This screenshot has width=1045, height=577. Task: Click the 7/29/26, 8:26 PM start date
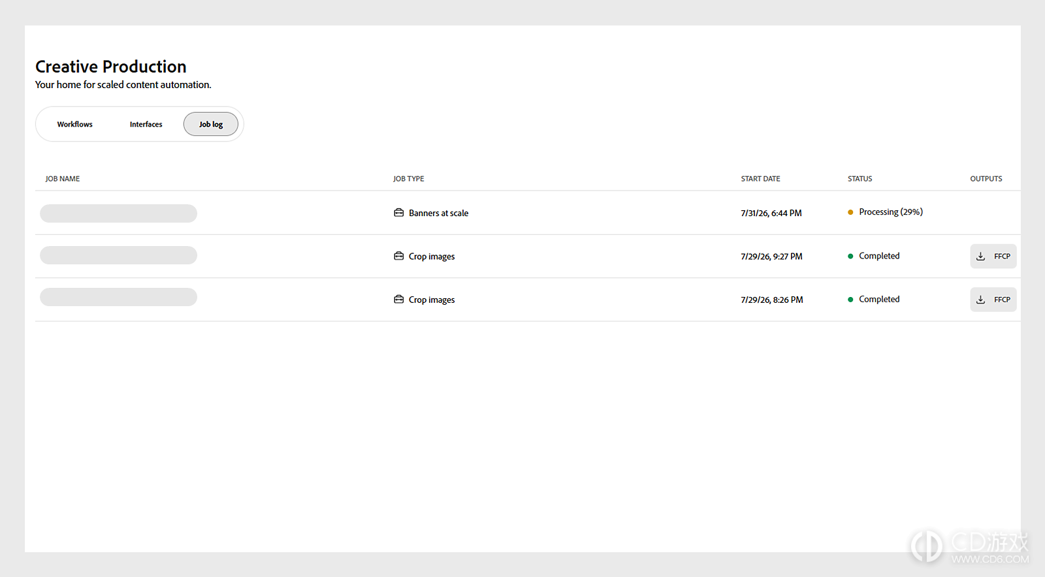(772, 300)
